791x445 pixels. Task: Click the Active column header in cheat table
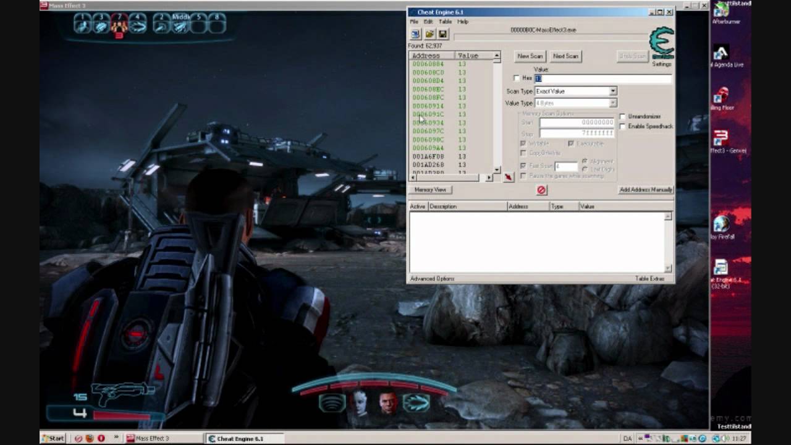[x=418, y=206]
